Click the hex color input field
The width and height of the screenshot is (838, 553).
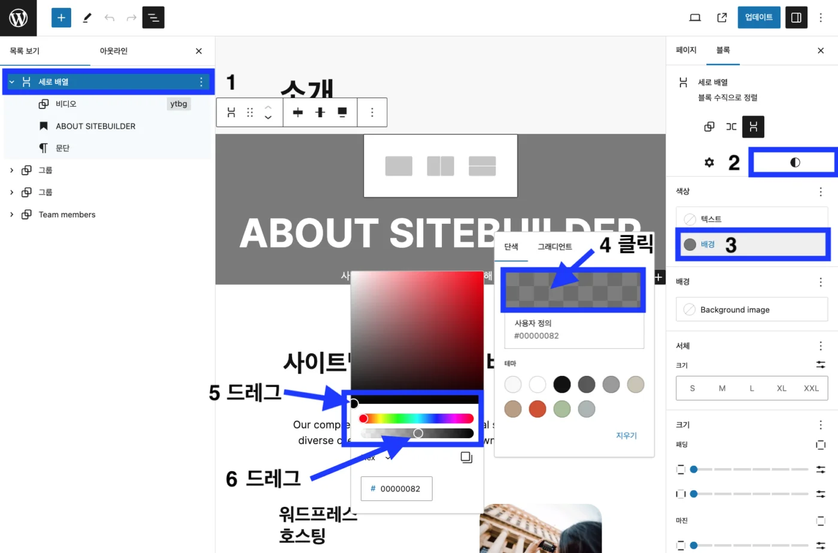[x=396, y=489]
